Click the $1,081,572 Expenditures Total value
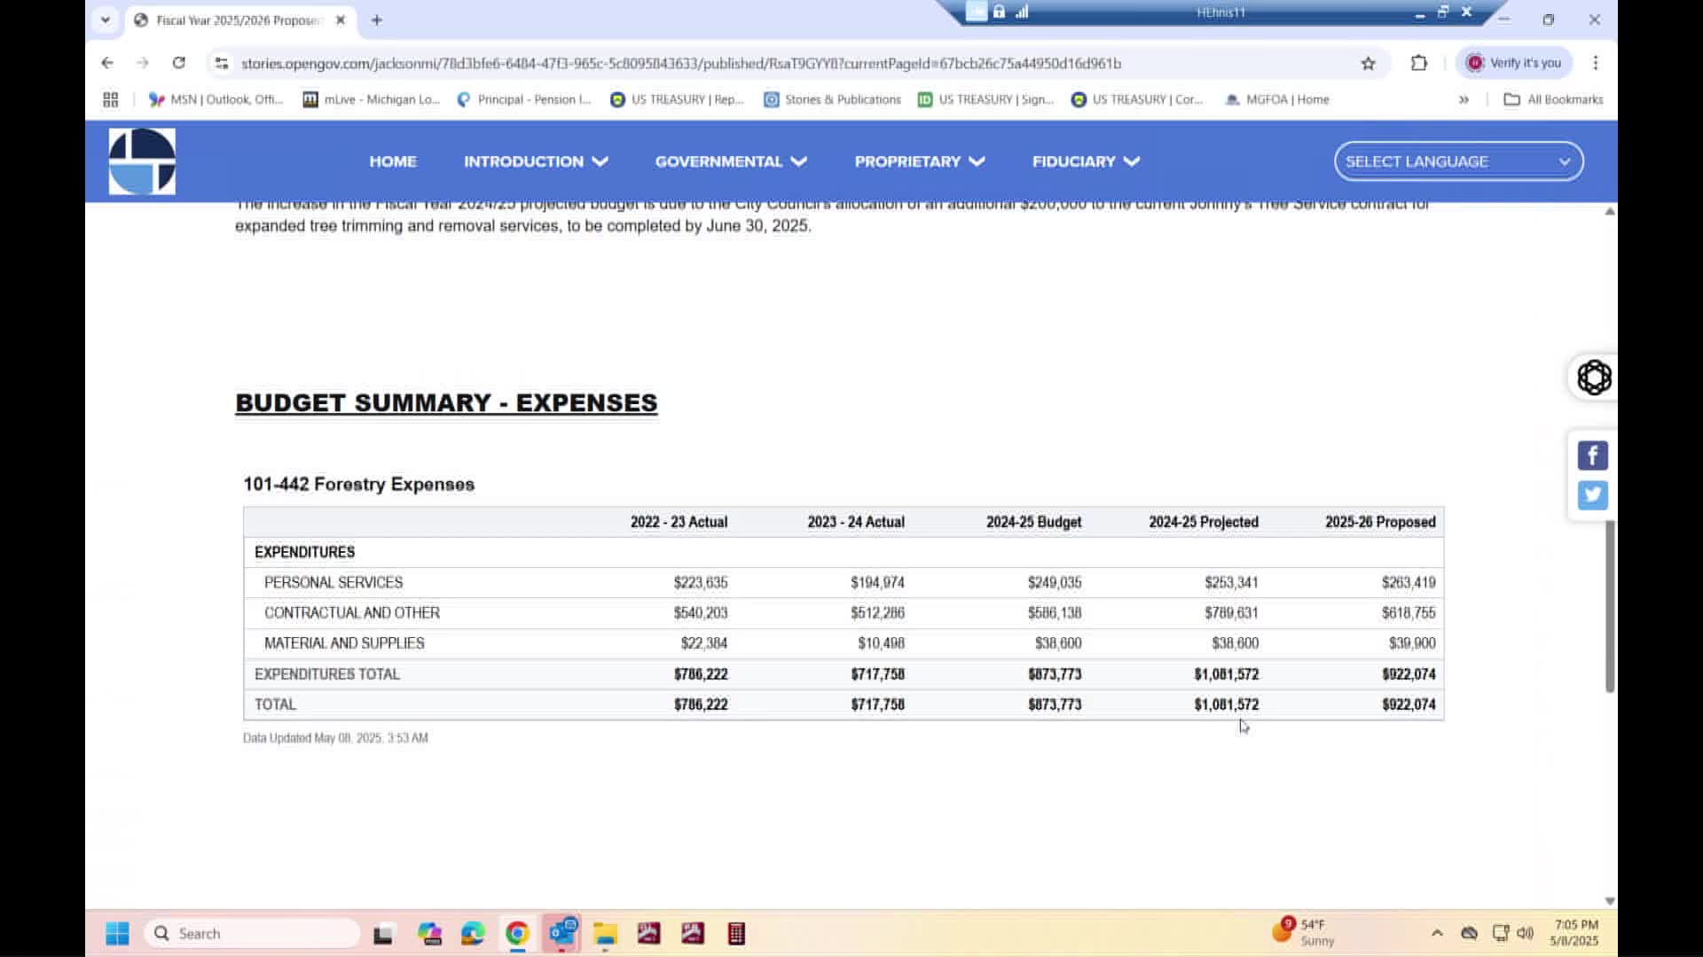Image resolution: width=1703 pixels, height=957 pixels. [x=1226, y=673]
